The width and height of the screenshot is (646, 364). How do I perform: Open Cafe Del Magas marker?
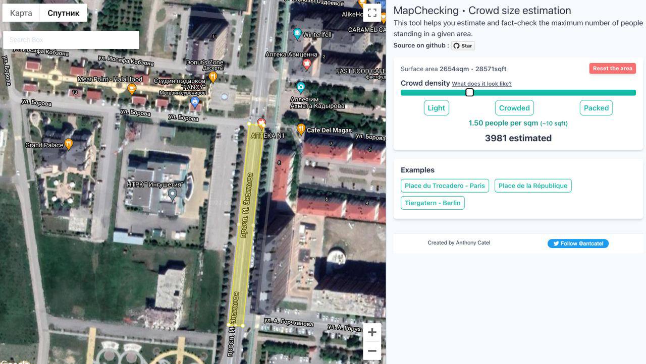[301, 130]
